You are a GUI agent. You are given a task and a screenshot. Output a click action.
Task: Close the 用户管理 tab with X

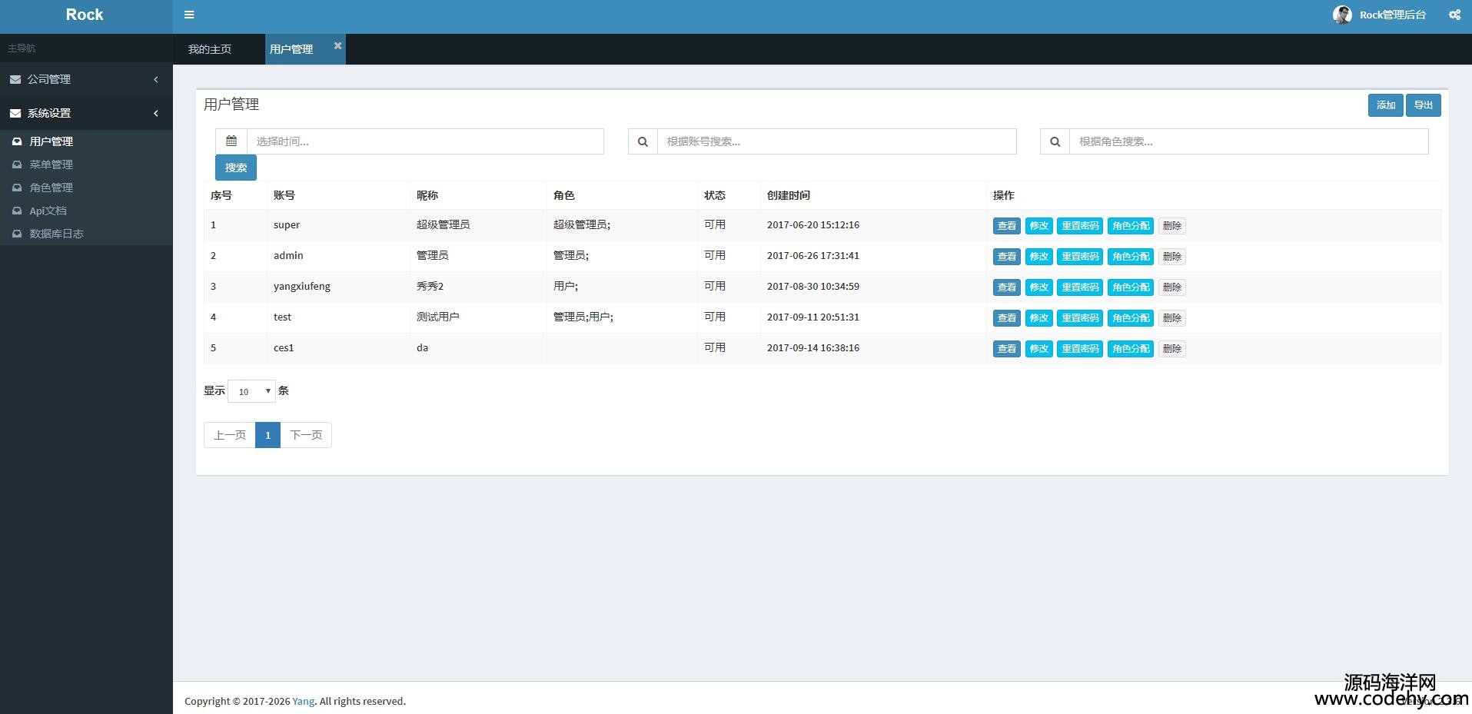tap(337, 46)
